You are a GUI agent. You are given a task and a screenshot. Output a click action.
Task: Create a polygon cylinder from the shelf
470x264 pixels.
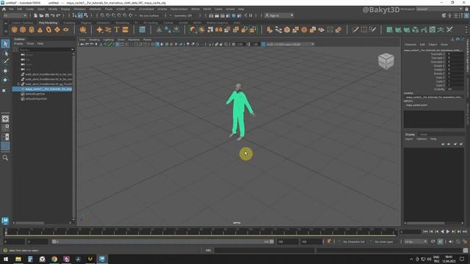32,29
